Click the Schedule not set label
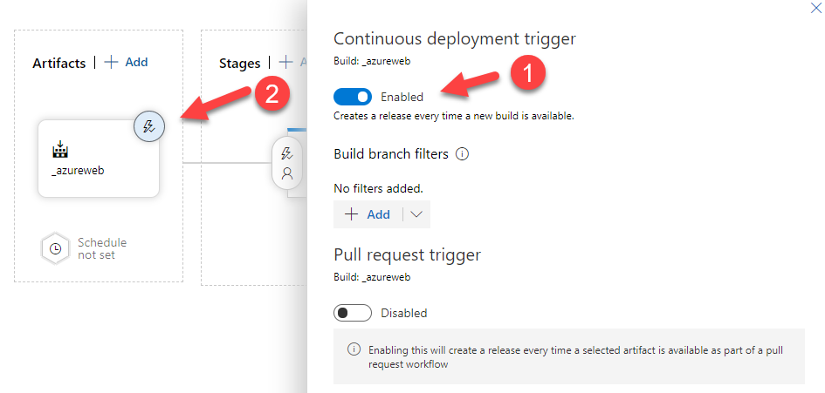This screenshot has width=825, height=393. click(x=102, y=248)
